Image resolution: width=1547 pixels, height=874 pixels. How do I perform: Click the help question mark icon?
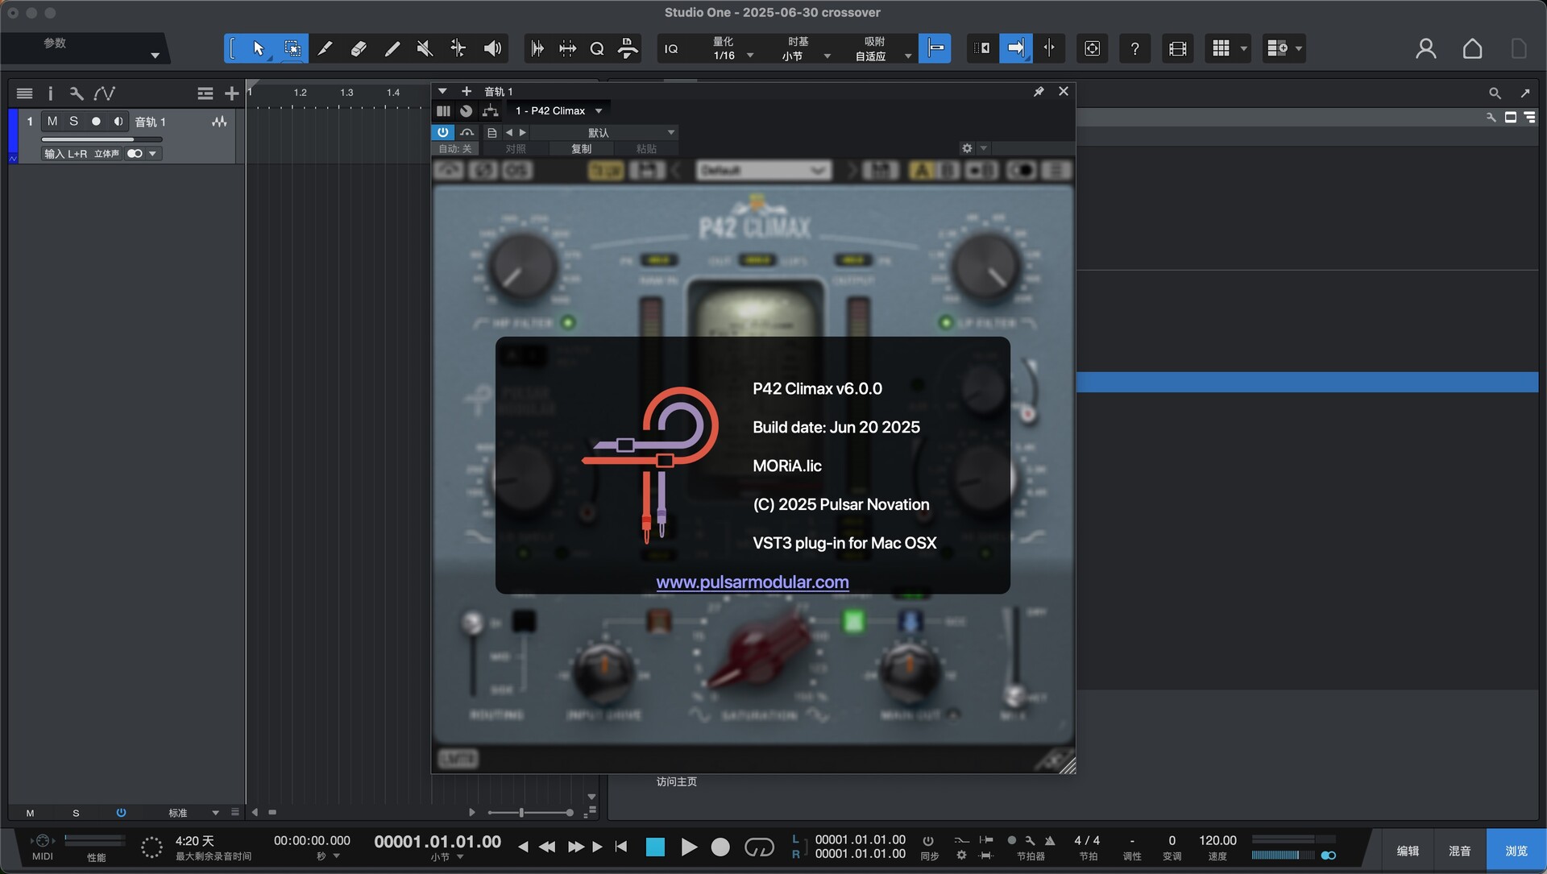click(1134, 48)
